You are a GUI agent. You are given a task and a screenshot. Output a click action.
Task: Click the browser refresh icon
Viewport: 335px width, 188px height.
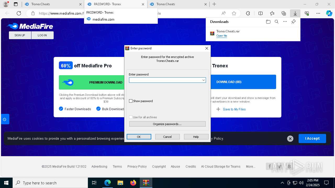[19, 13]
